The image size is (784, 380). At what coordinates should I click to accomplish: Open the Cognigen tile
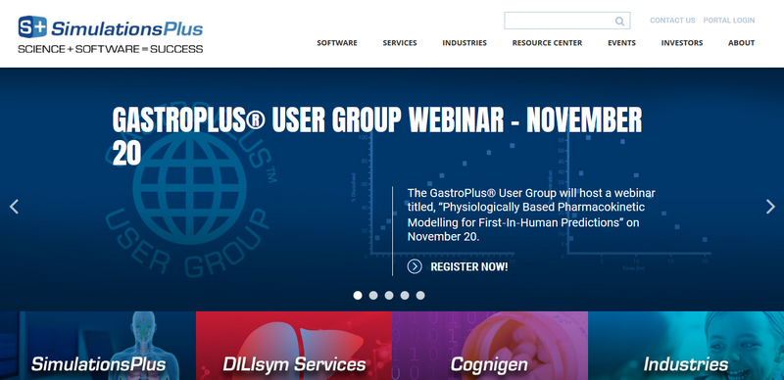[490, 346]
